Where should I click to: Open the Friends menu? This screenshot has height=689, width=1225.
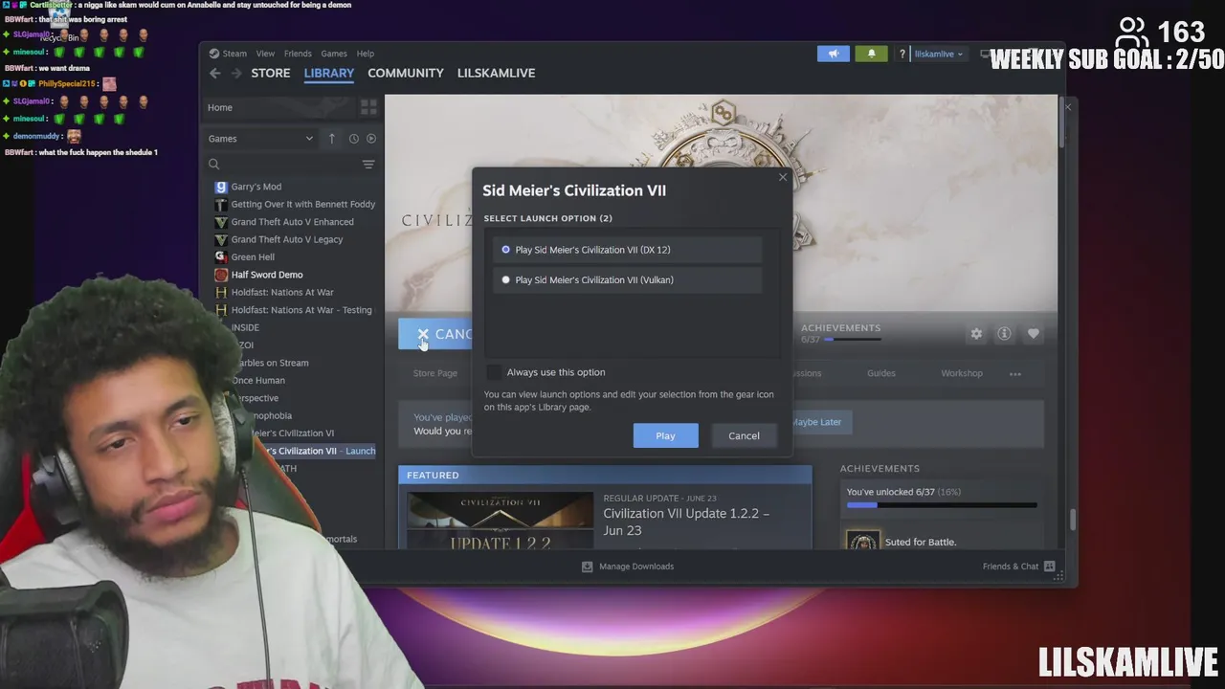coord(298,54)
